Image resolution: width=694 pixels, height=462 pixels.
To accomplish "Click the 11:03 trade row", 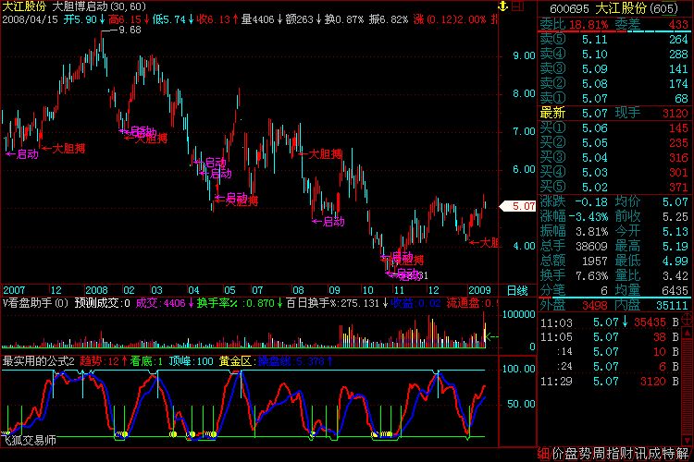I will [x=610, y=322].
